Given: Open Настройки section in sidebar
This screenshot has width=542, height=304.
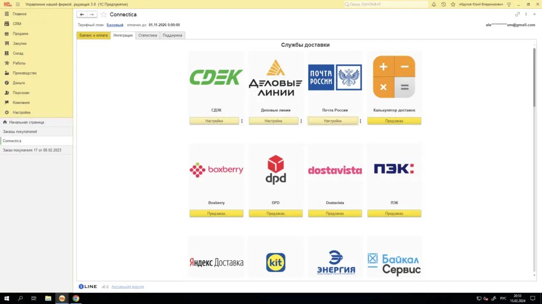Looking at the screenshot, I should pos(36,112).
